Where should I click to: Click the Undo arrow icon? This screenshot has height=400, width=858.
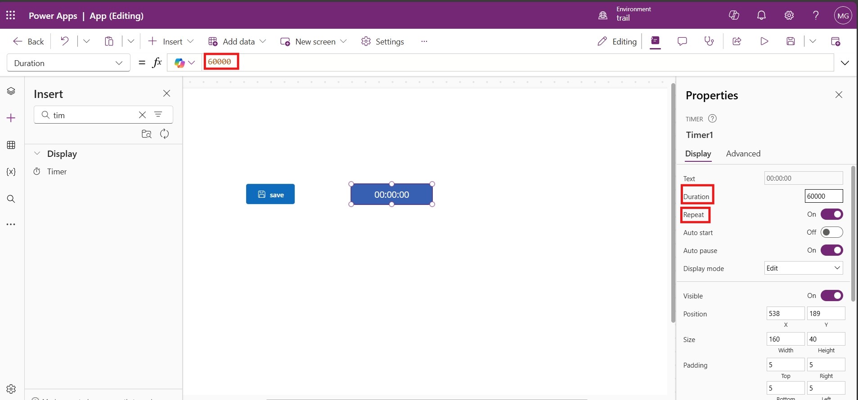pos(65,41)
